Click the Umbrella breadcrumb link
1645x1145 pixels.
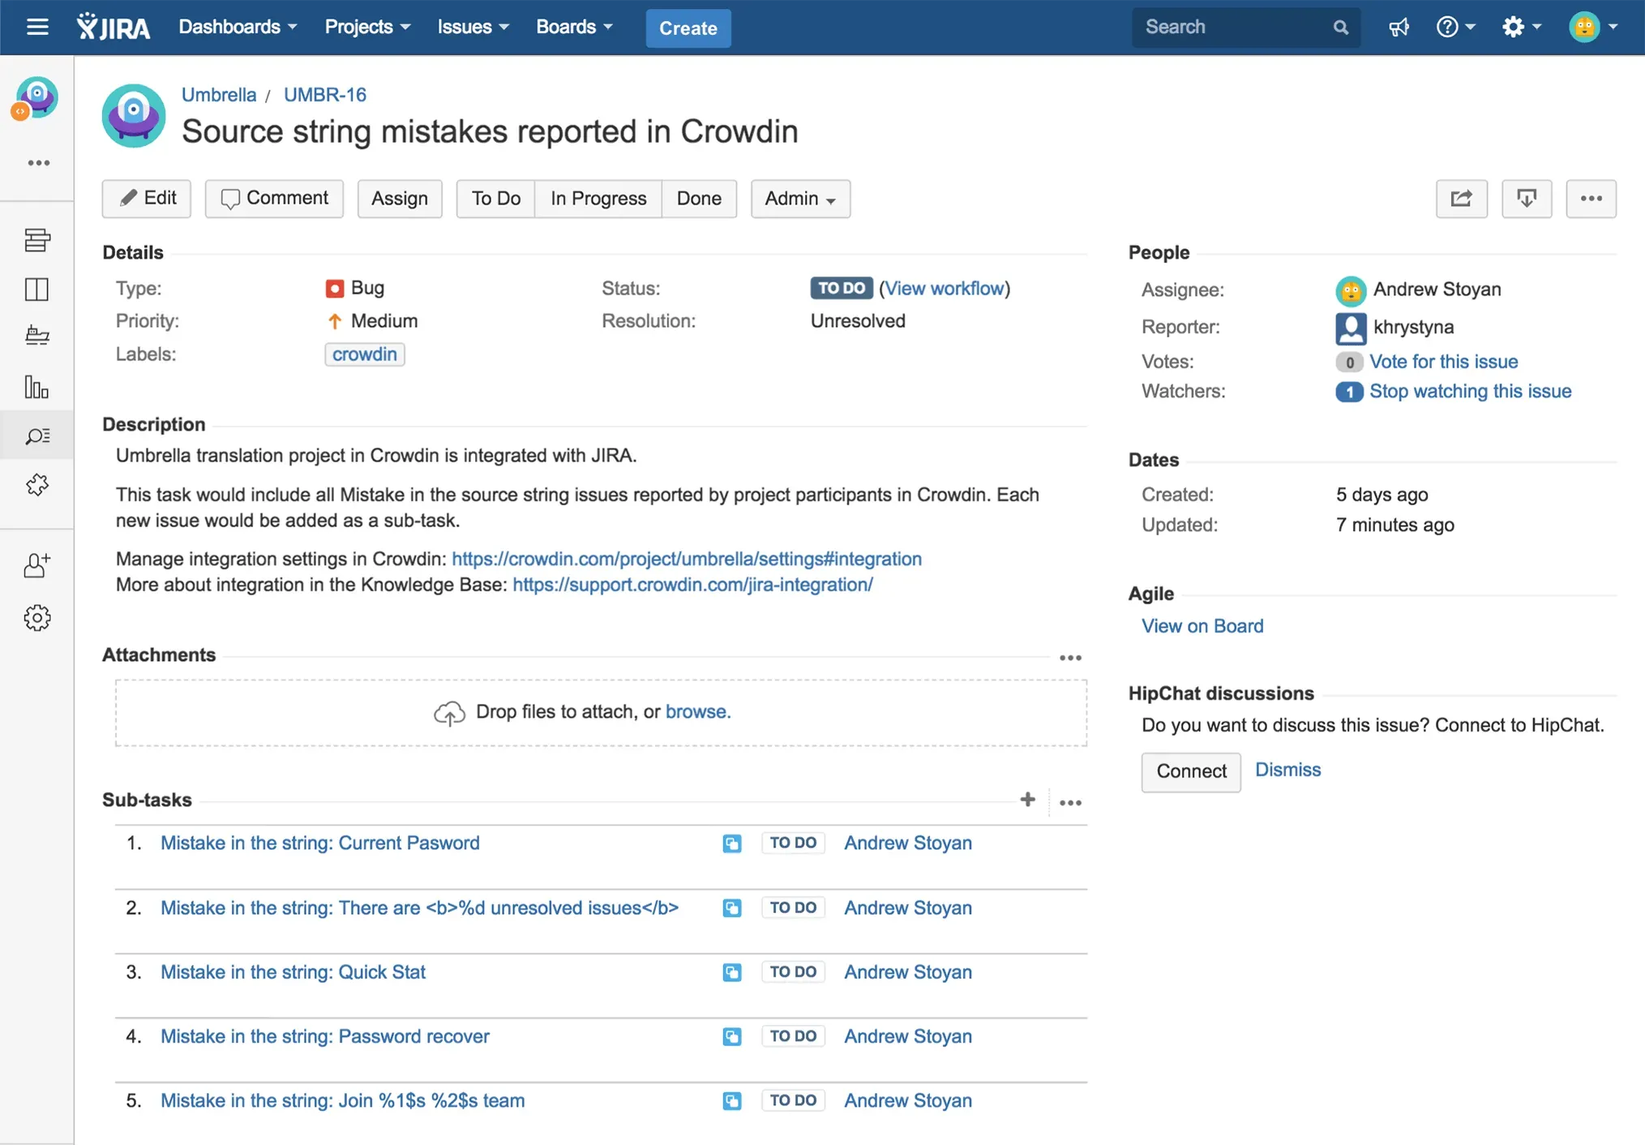219,95
